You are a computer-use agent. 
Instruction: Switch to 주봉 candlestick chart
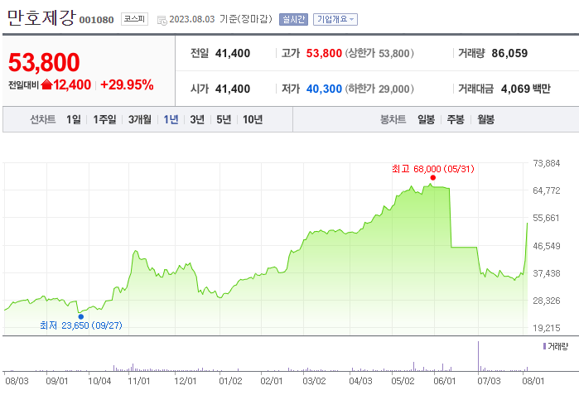point(456,119)
